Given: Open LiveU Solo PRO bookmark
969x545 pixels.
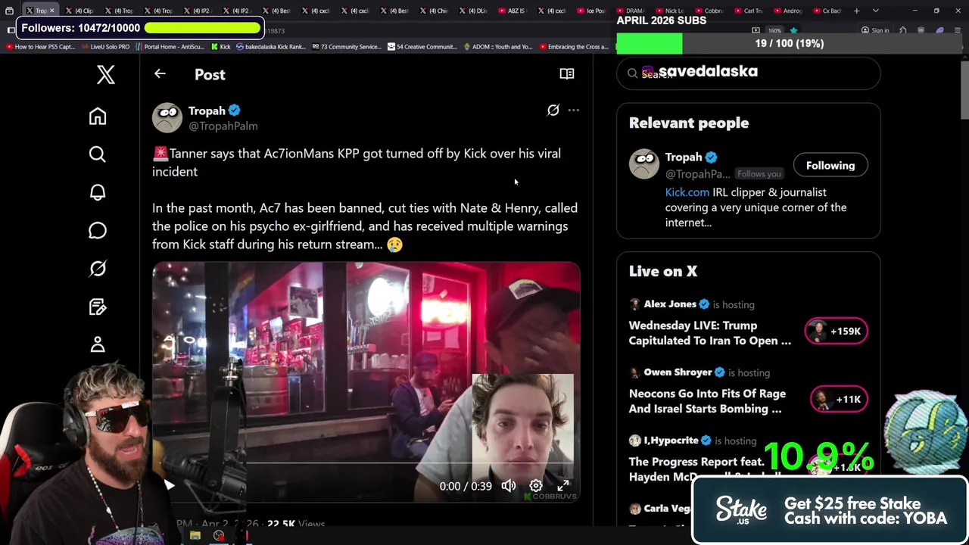Looking at the screenshot, I should (105, 47).
